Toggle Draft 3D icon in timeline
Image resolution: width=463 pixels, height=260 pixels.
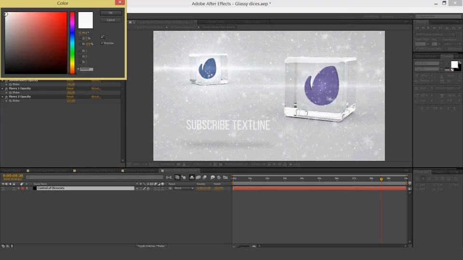click(184, 177)
